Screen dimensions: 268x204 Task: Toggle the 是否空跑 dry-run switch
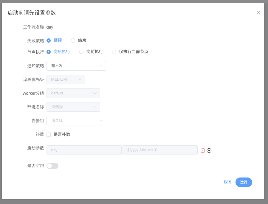tap(52, 166)
